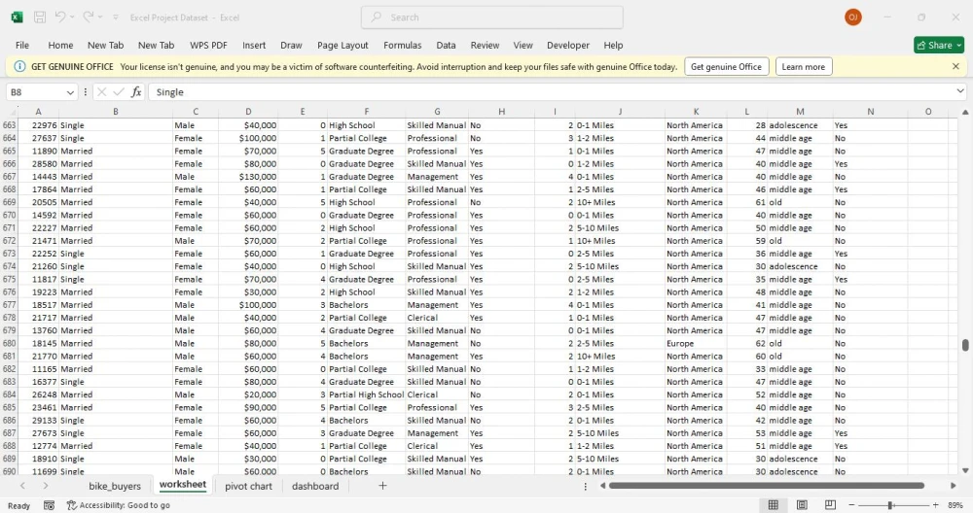Viewport: 973px width, 513px height.
Task: Add a new sheet with plus icon
Action: [x=382, y=486]
